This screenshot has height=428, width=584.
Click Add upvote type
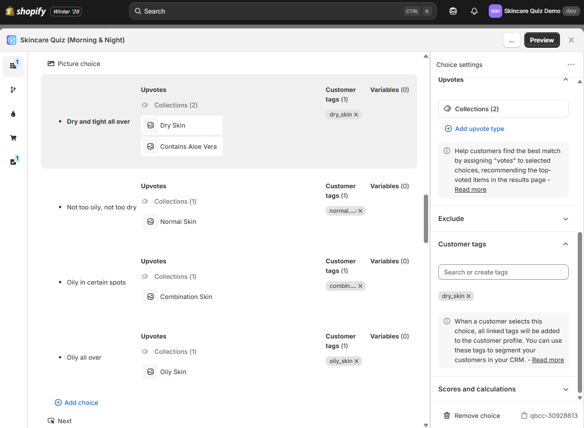(474, 129)
